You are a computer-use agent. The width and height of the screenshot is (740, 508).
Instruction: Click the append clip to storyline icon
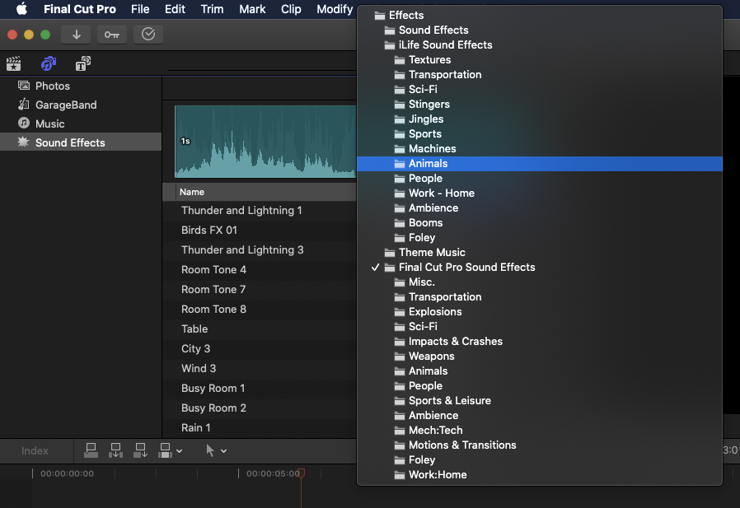coord(140,450)
